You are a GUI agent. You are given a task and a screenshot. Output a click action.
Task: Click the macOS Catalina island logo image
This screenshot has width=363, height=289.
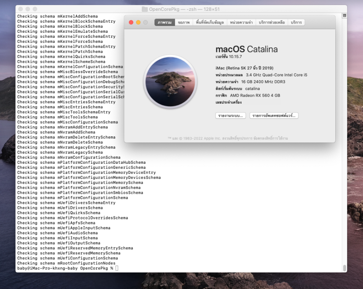(170, 82)
